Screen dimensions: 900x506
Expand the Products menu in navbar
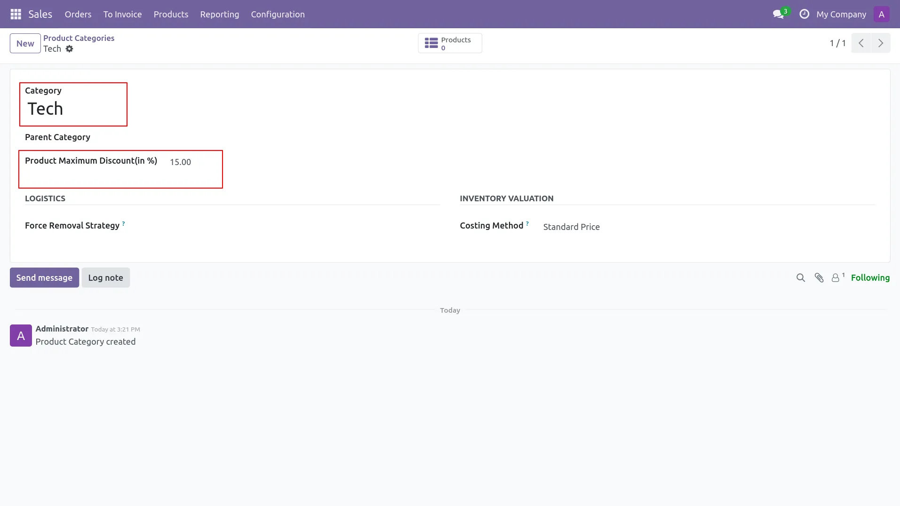click(x=171, y=14)
